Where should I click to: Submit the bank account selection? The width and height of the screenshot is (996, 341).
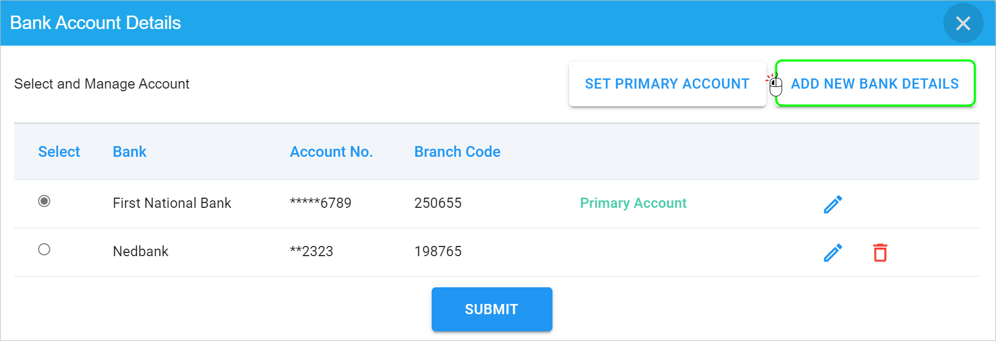click(x=492, y=309)
